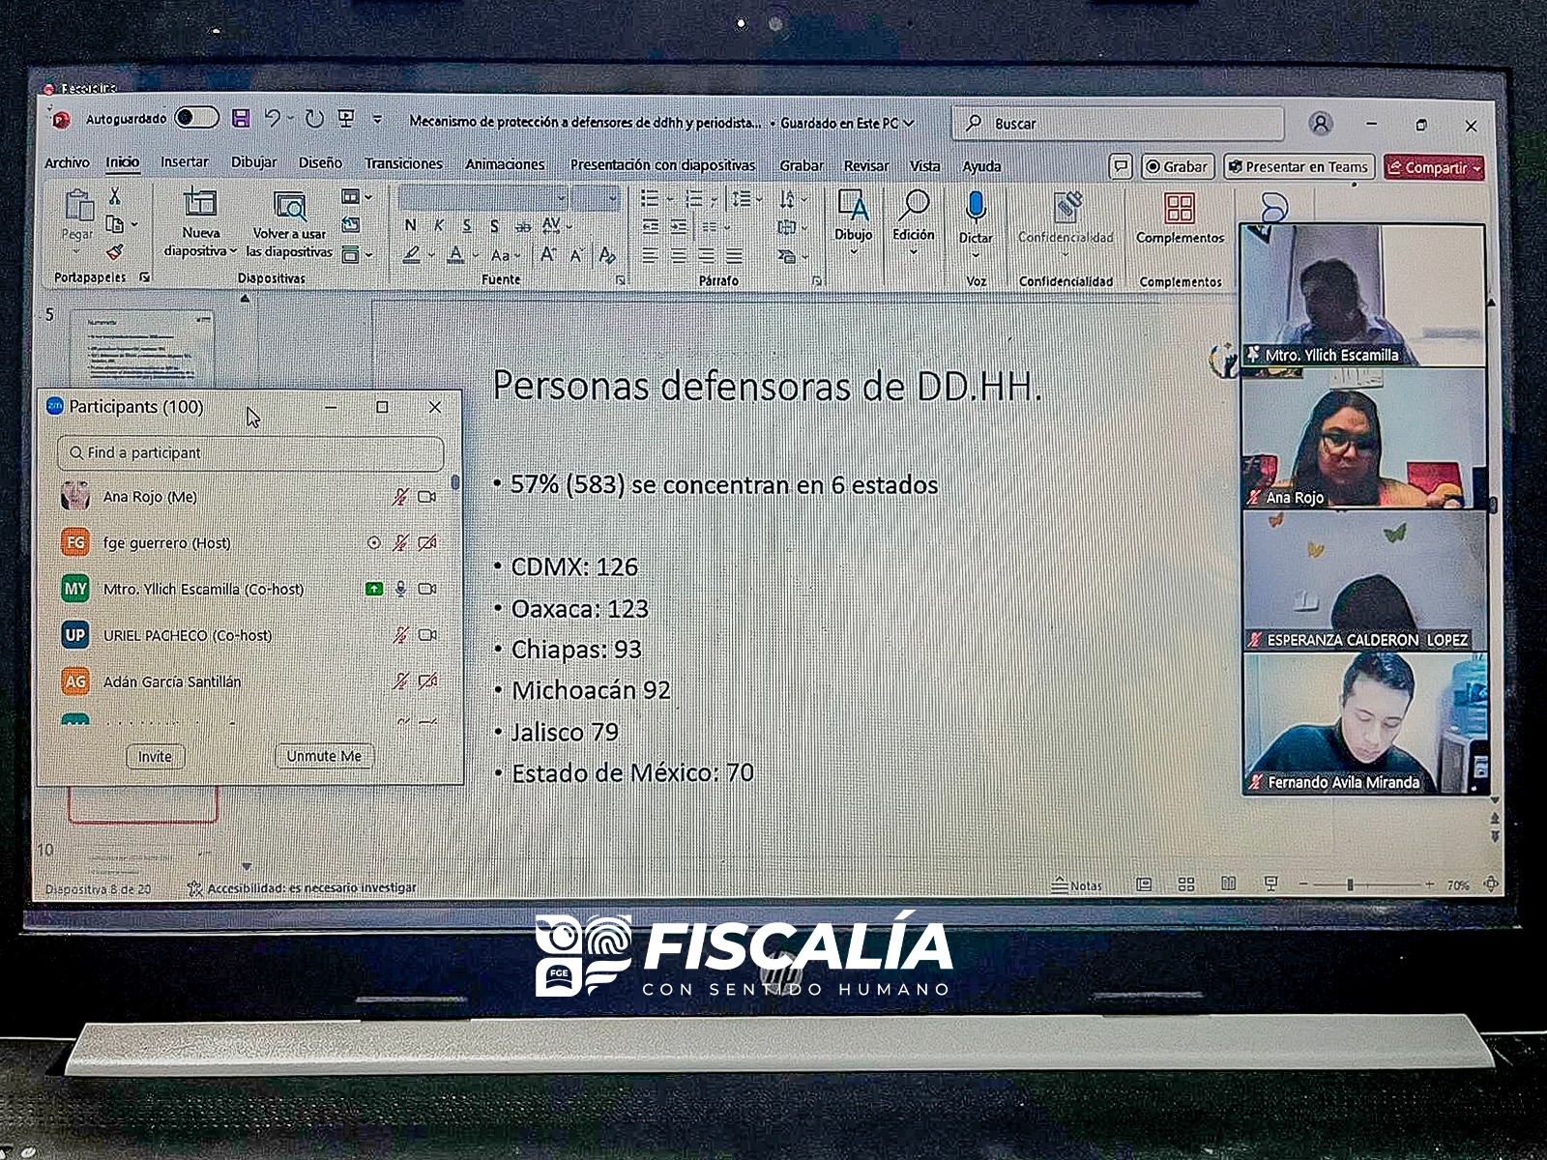
Task: Click the align left paragraph icon
Action: pyautogui.click(x=651, y=256)
